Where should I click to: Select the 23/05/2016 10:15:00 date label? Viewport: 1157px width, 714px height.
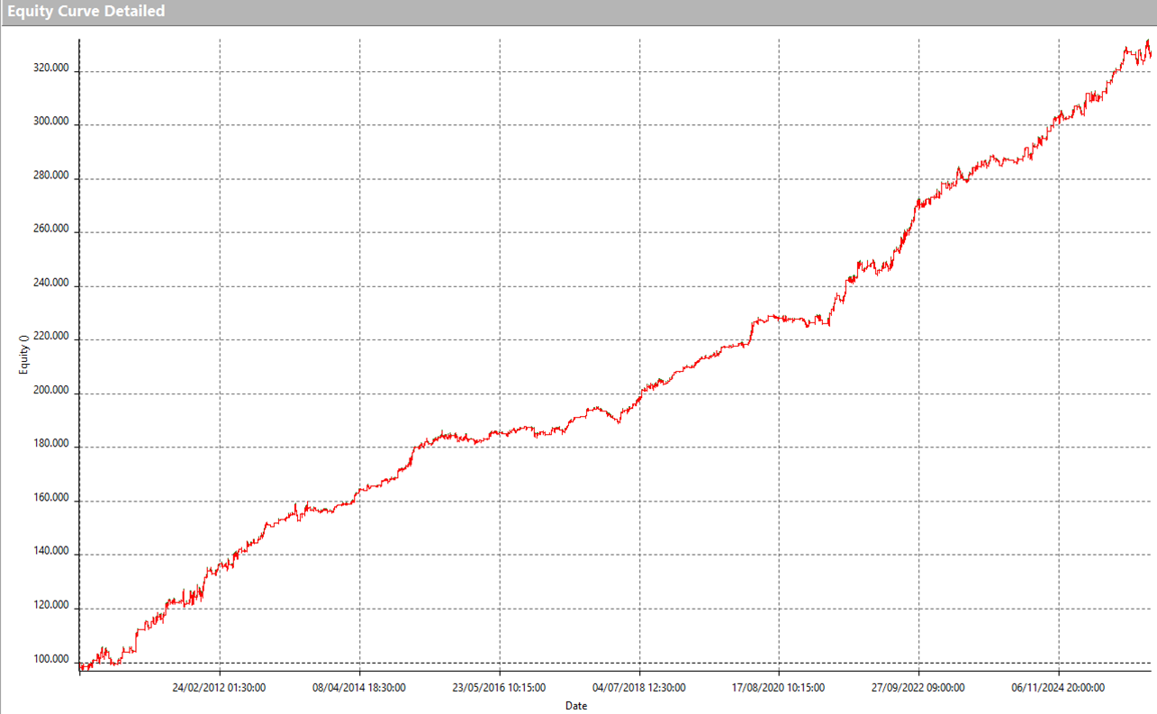pyautogui.click(x=499, y=688)
